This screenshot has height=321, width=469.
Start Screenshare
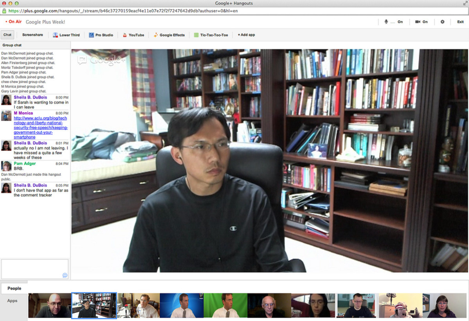click(32, 35)
